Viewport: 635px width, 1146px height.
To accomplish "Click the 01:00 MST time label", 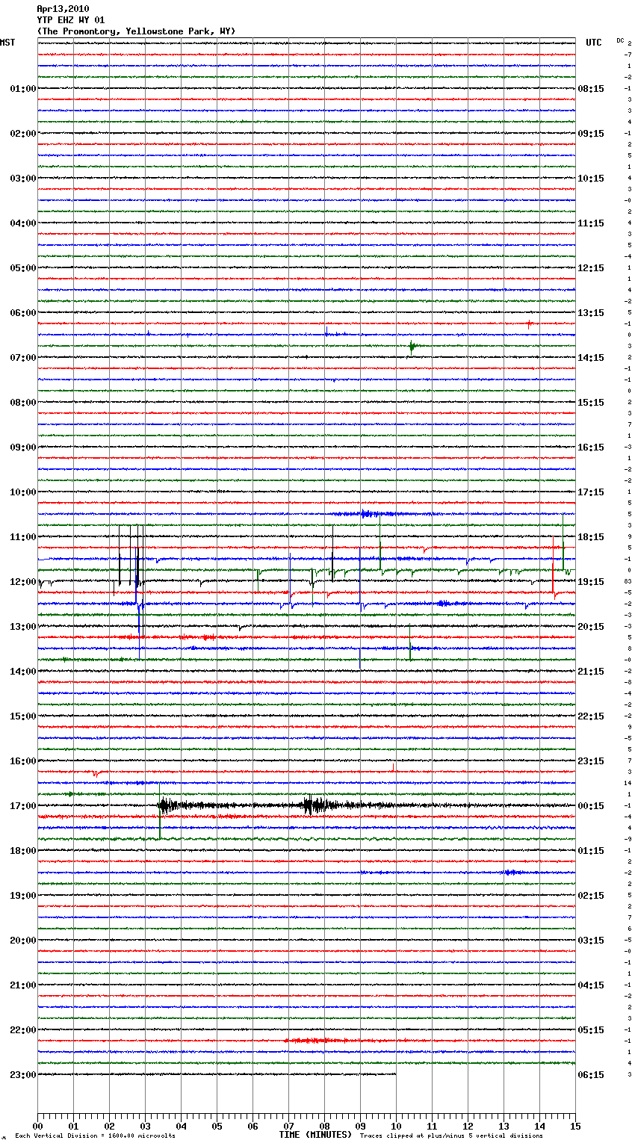I will pyautogui.click(x=22, y=89).
